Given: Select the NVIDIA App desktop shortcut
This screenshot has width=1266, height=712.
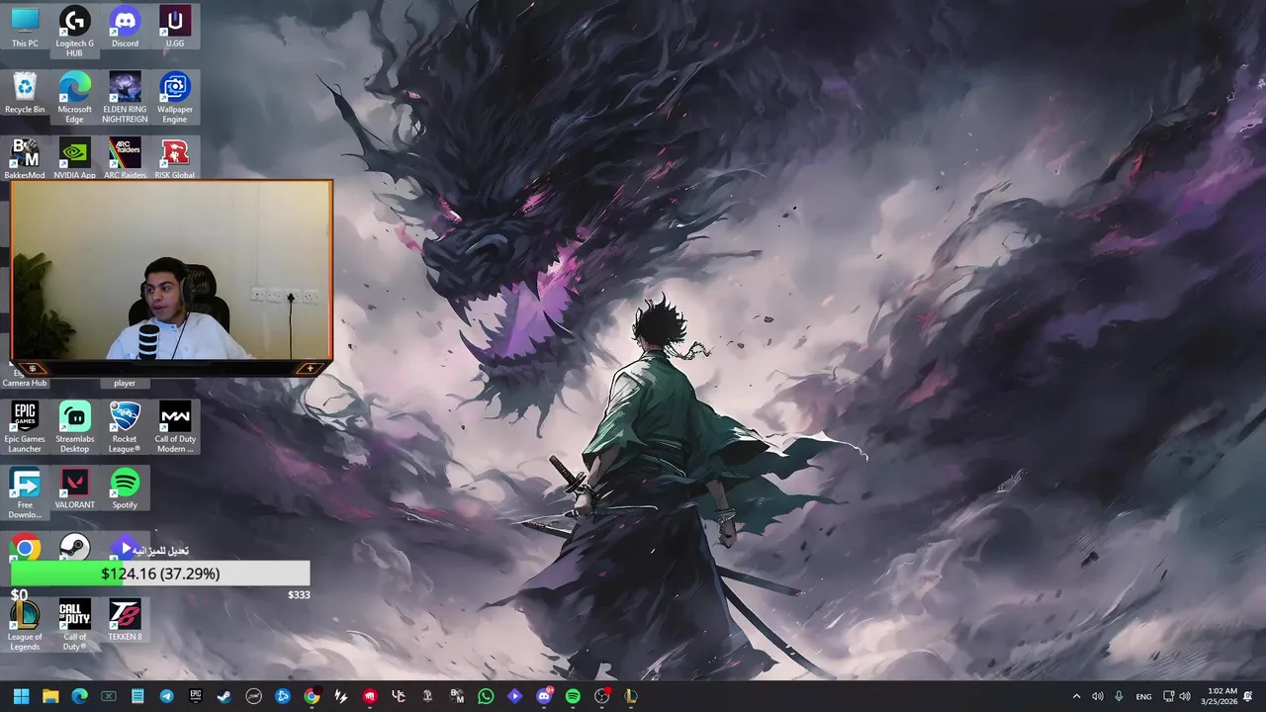Looking at the screenshot, I should click(75, 158).
